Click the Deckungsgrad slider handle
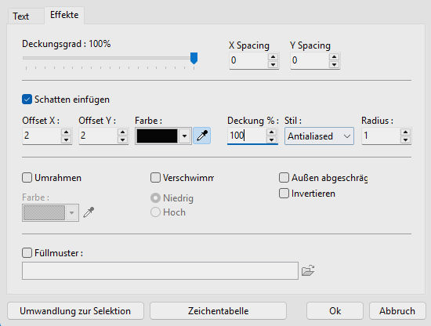The height and width of the screenshot is (326, 431). click(194, 58)
